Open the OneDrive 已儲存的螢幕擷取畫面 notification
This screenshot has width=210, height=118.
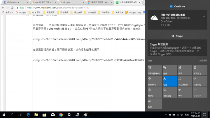[177, 20]
